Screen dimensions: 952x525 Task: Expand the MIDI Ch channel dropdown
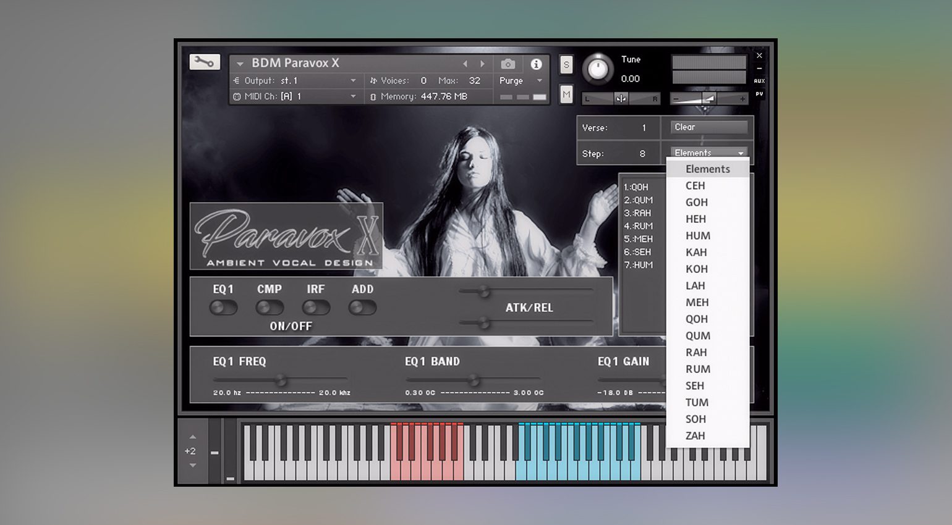point(353,97)
